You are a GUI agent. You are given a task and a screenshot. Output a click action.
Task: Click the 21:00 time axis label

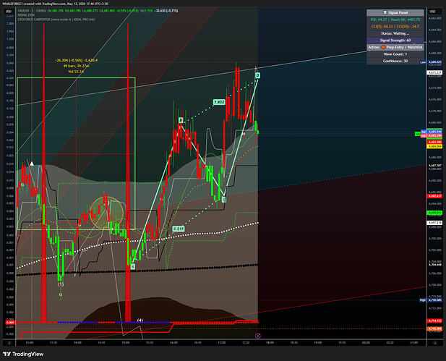click(414, 342)
